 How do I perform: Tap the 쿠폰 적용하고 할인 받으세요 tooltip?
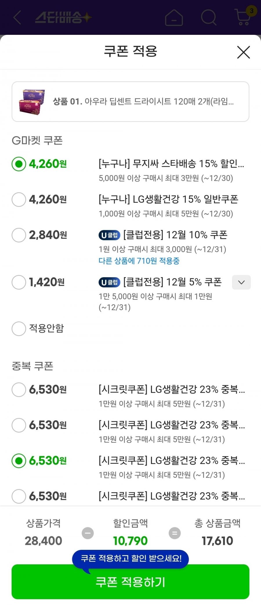[x=130, y=558]
